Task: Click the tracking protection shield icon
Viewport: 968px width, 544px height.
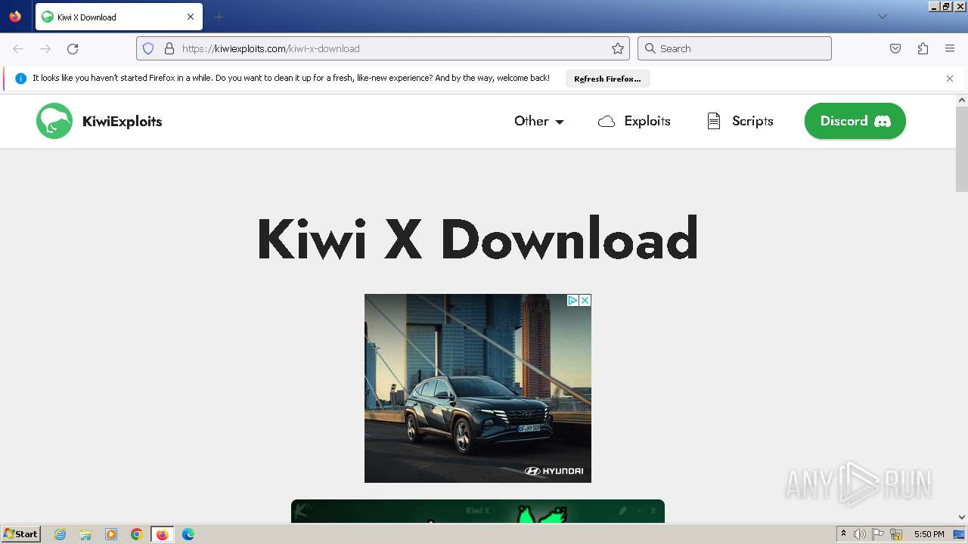Action: click(x=148, y=48)
